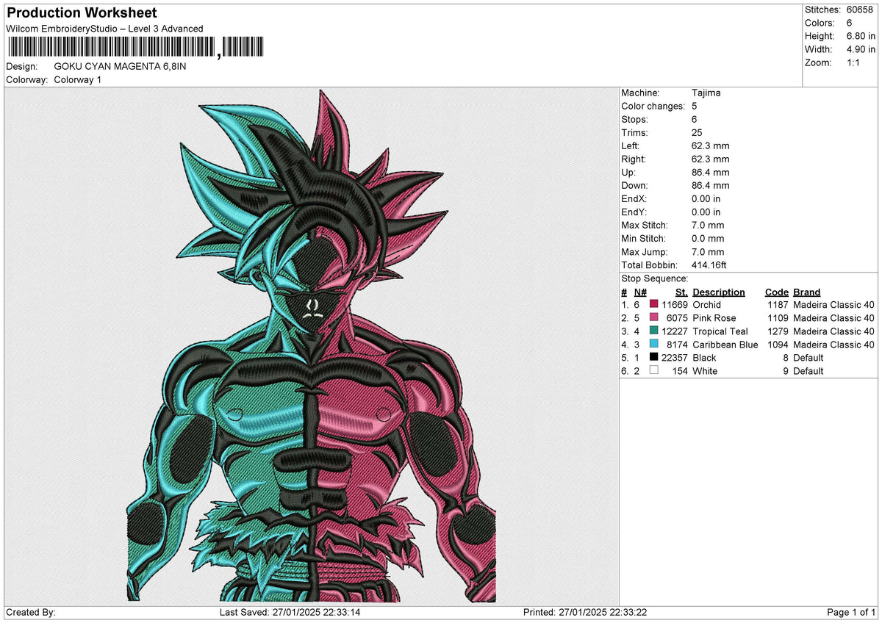Click 'Printed: 27/01/2025 22:33:22' footer text
882x623 pixels.
coord(585,612)
